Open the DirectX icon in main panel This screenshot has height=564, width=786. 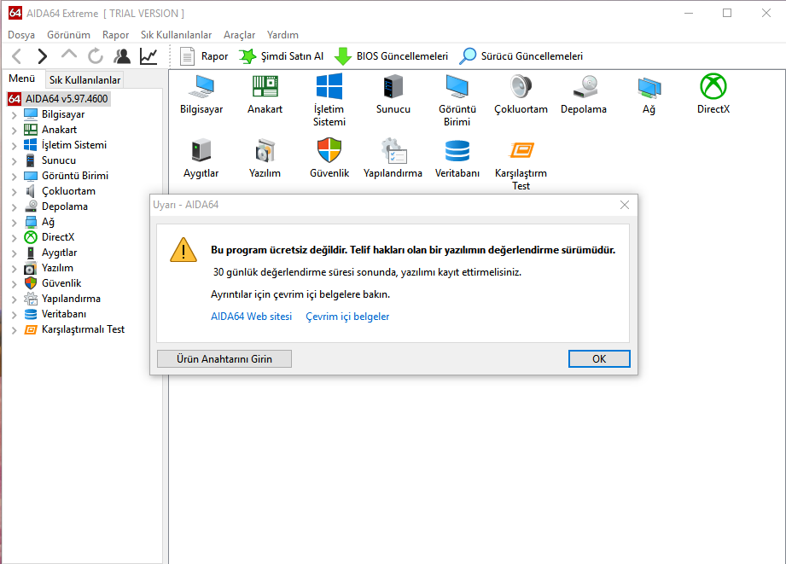713,95
